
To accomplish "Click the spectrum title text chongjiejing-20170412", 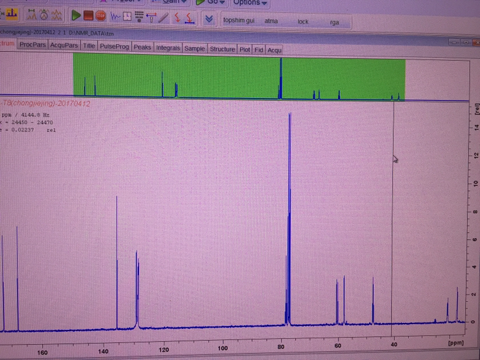I will (x=45, y=104).
